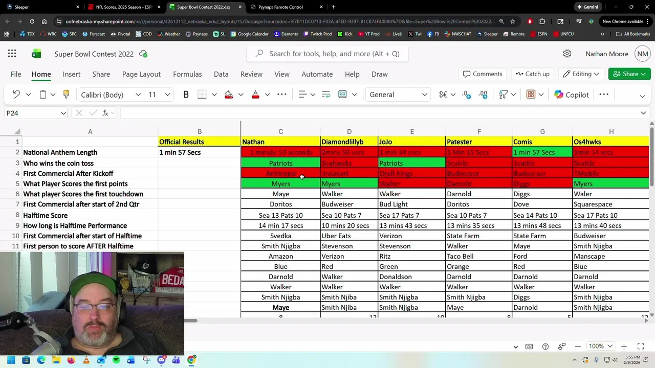Screen dimensions: 655x368
Task: Open the Draw tab
Action: pos(380,74)
